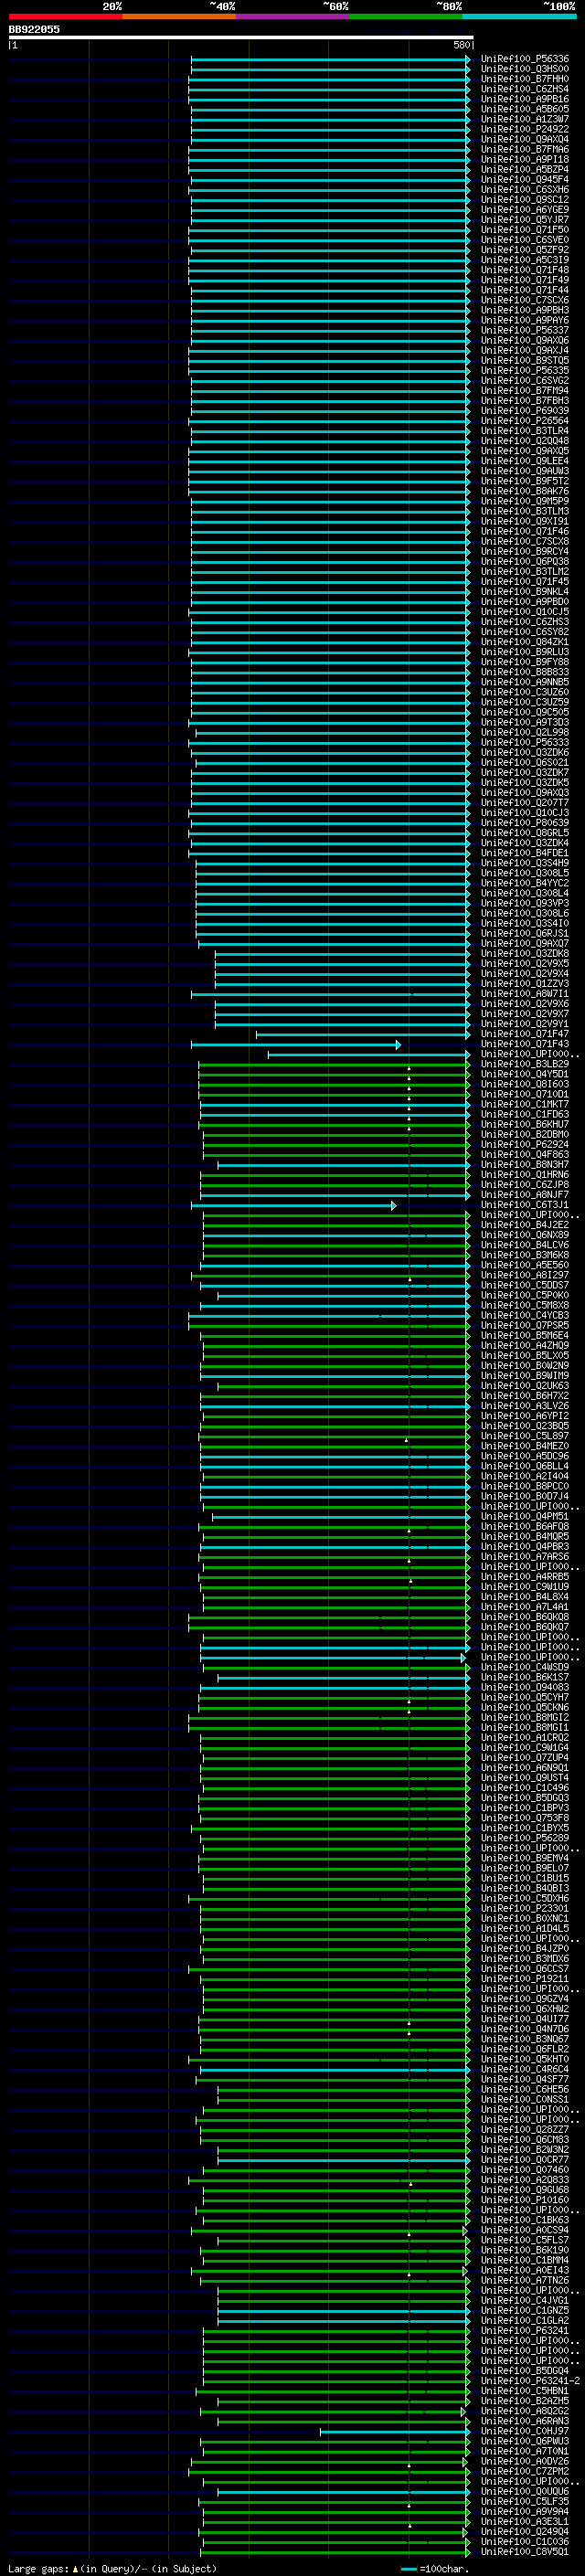Select the UniRef100_A8NJF7 label
The height and width of the screenshot is (2576, 585).
(525, 1195)
